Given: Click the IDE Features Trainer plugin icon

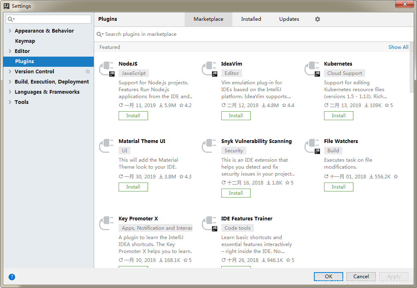Looking at the screenshot, I should 209,224.
